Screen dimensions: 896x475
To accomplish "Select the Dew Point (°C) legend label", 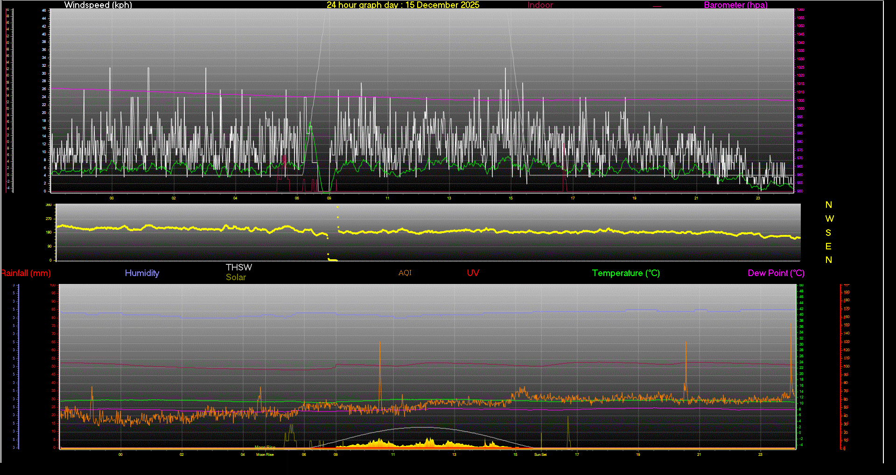I will click(776, 273).
